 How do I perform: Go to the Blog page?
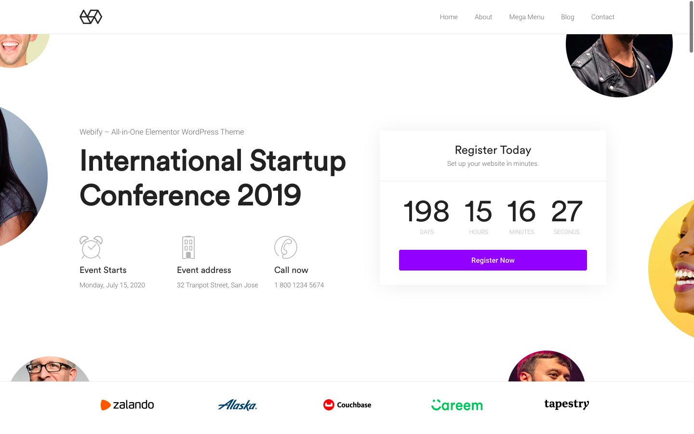[x=568, y=17]
